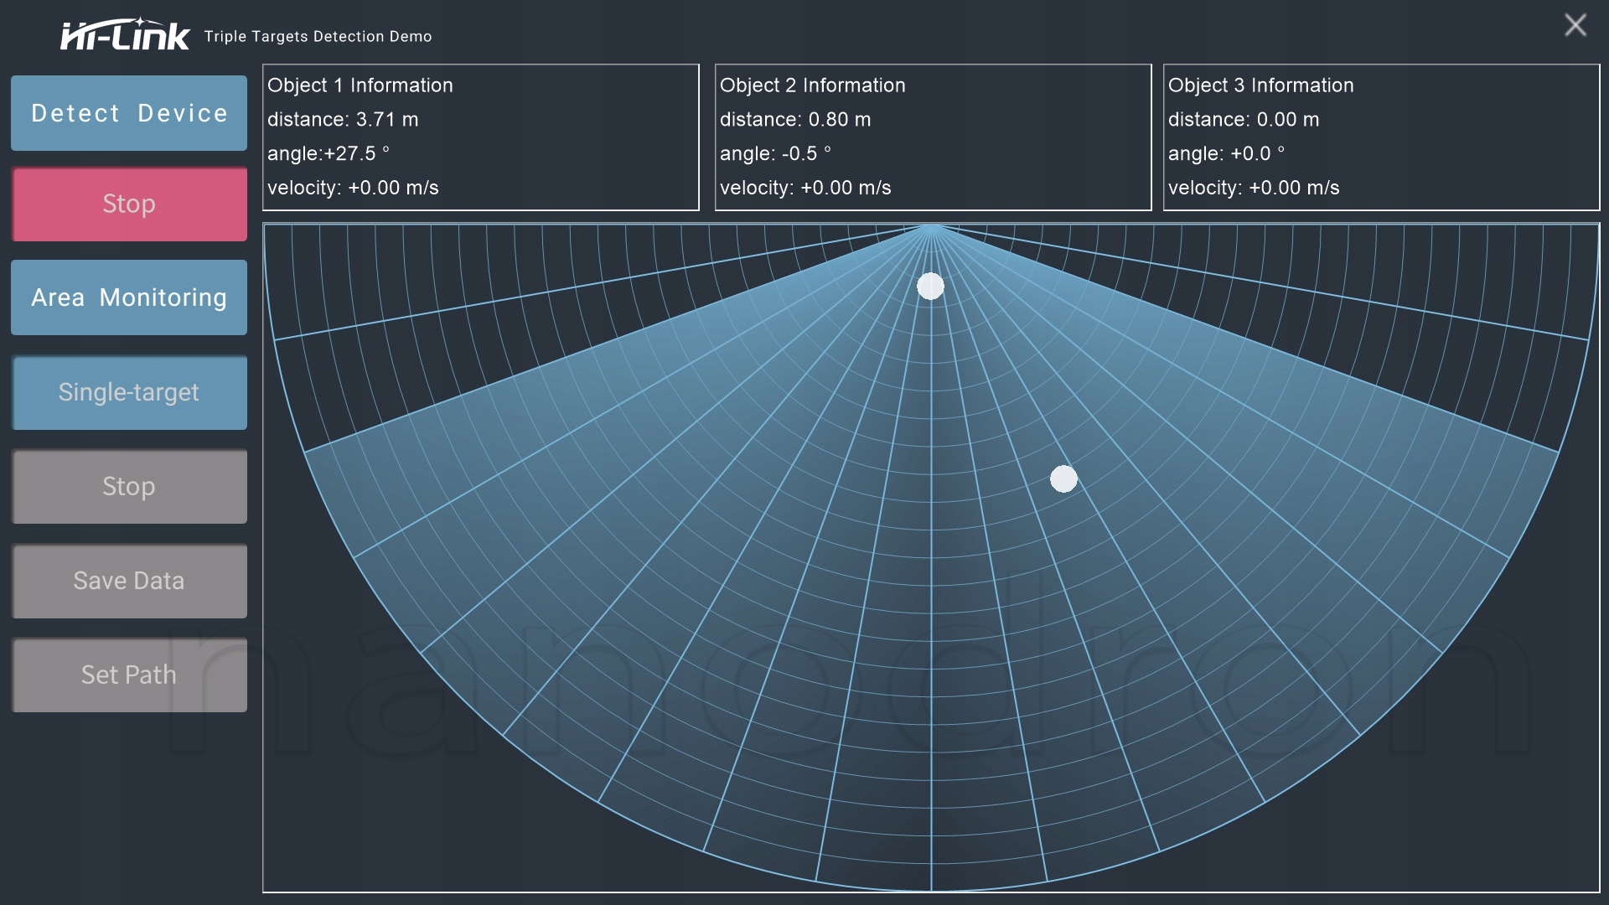
Task: Click the Object 1 Information heading
Action: click(x=360, y=85)
